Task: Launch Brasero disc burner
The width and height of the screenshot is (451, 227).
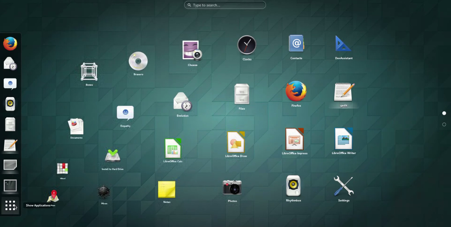Action: click(138, 61)
